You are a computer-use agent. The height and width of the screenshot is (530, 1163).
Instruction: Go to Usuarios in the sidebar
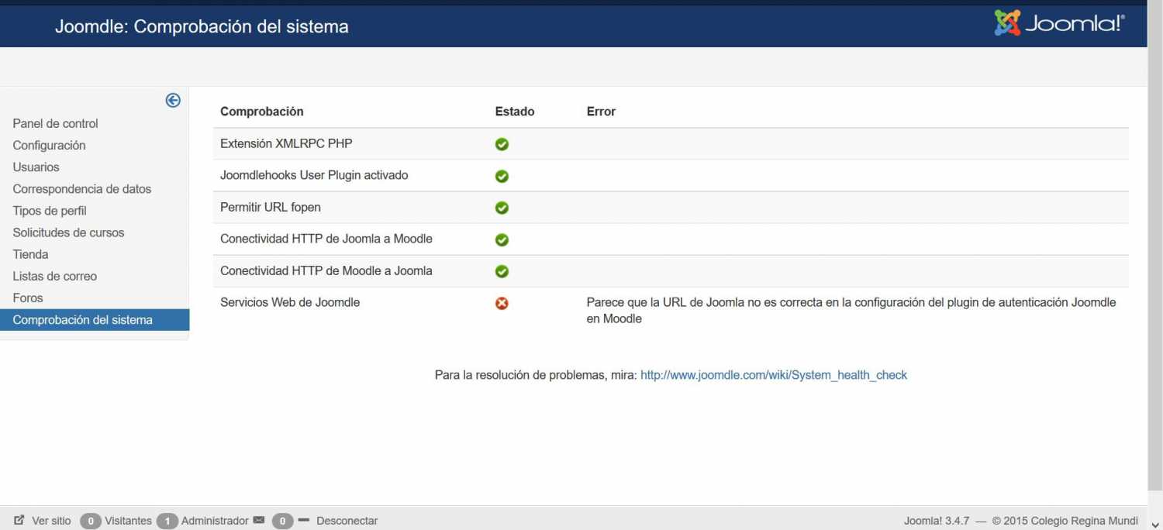tap(36, 167)
